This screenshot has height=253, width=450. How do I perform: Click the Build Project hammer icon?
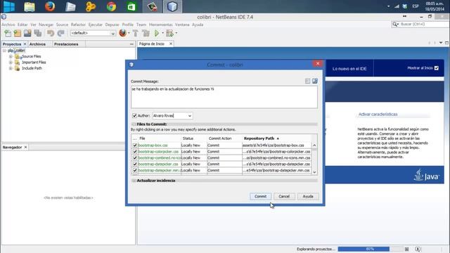pos(136,33)
